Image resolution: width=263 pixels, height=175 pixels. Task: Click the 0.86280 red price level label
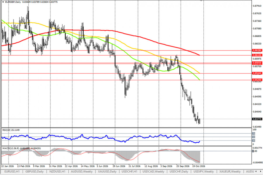(x=257, y=50)
